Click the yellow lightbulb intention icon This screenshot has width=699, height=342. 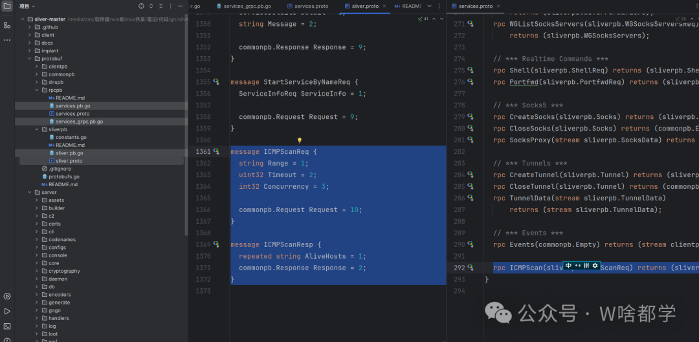coord(300,140)
